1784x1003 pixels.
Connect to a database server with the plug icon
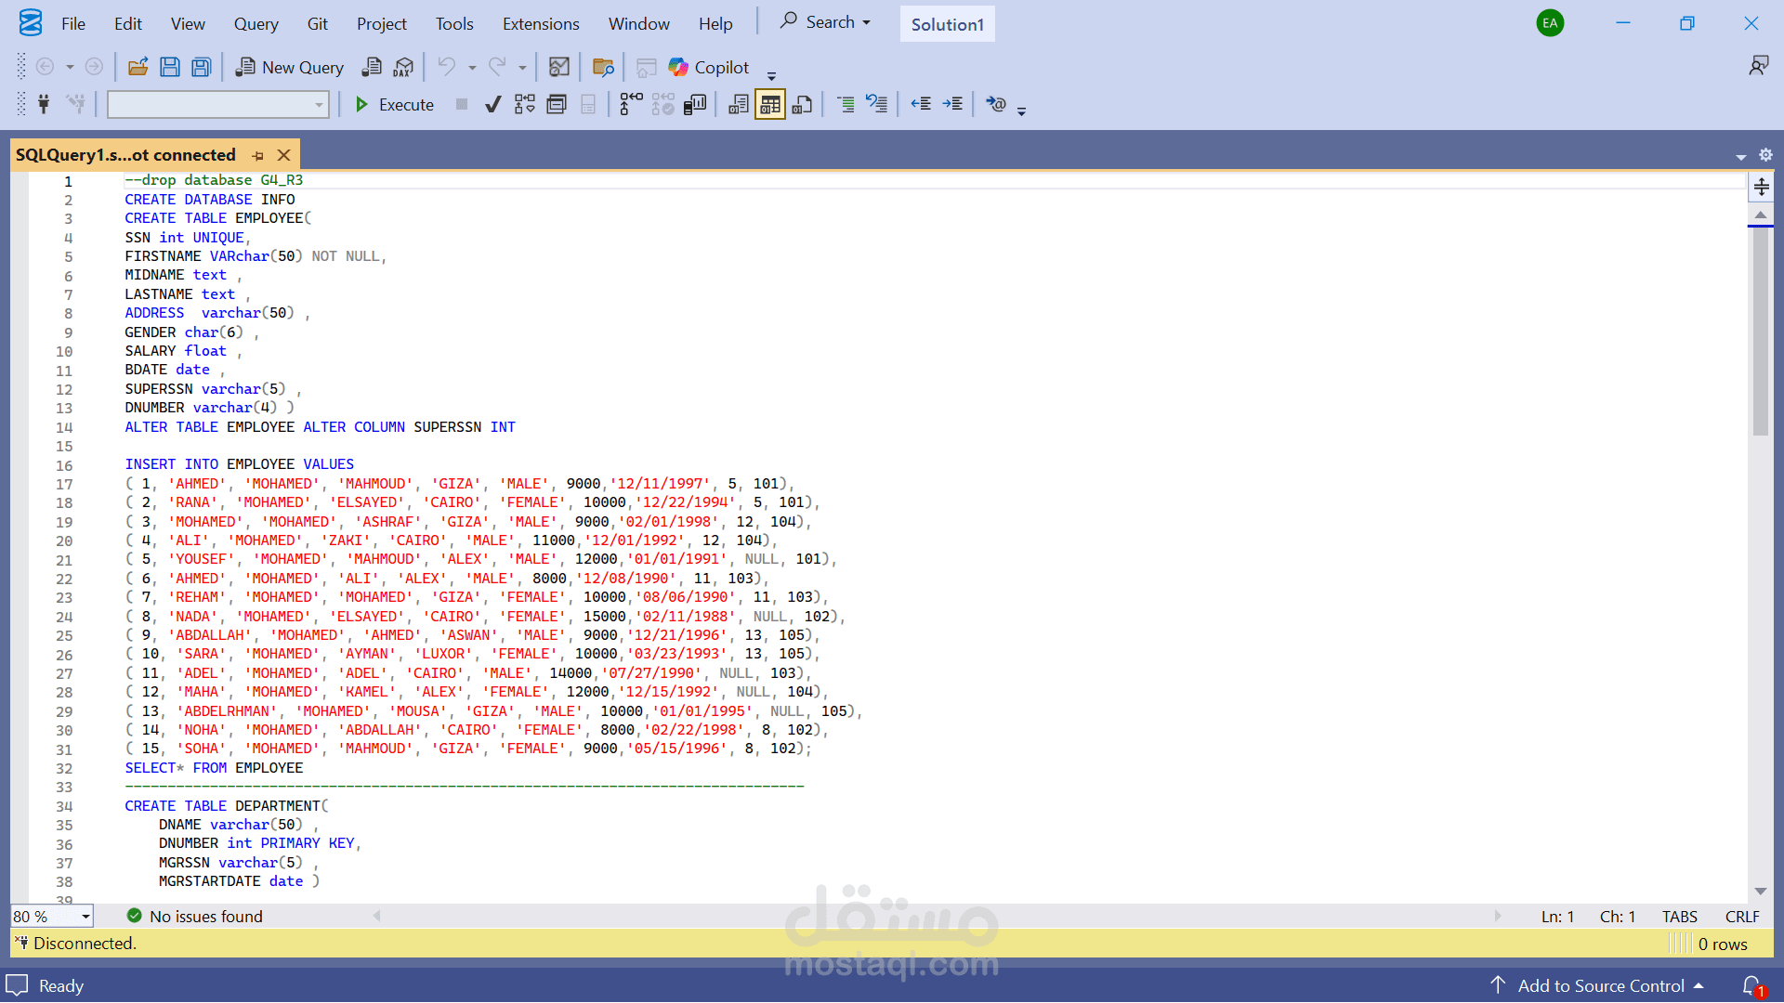click(43, 104)
